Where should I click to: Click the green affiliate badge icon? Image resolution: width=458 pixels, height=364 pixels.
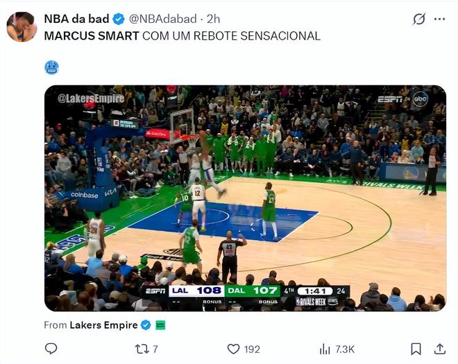(x=160, y=324)
